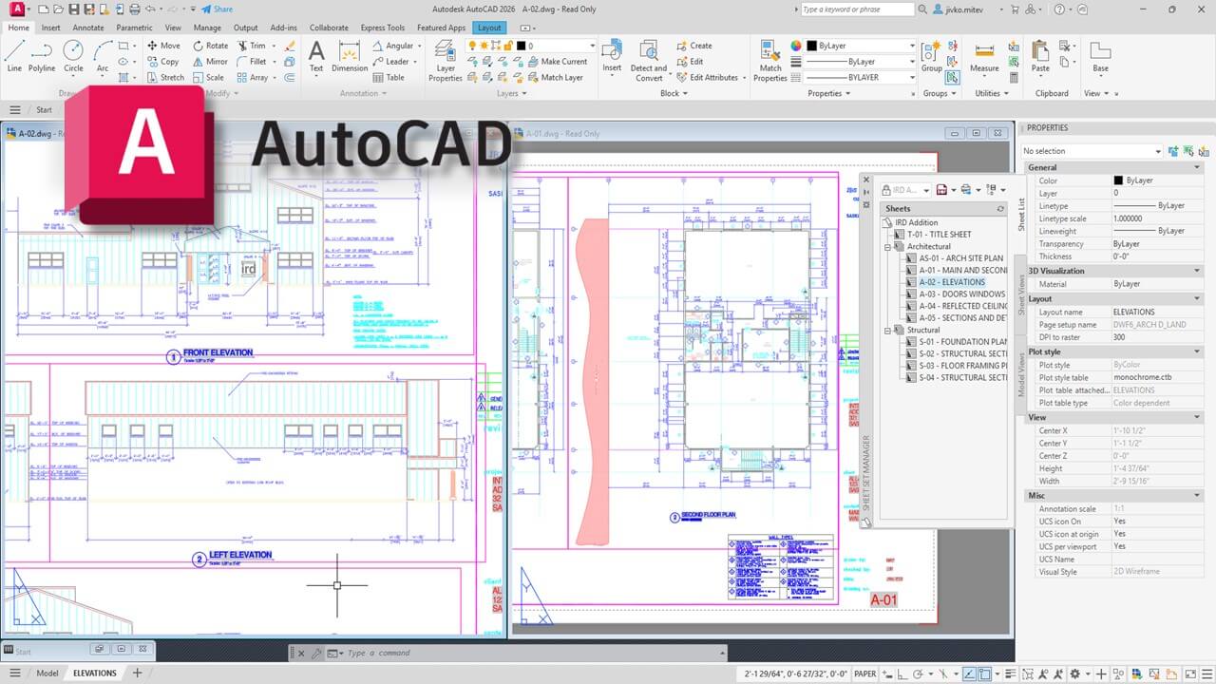Toggle Group Selection on/off icon in Groups
The height and width of the screenshot is (684, 1216).
[x=952, y=78]
